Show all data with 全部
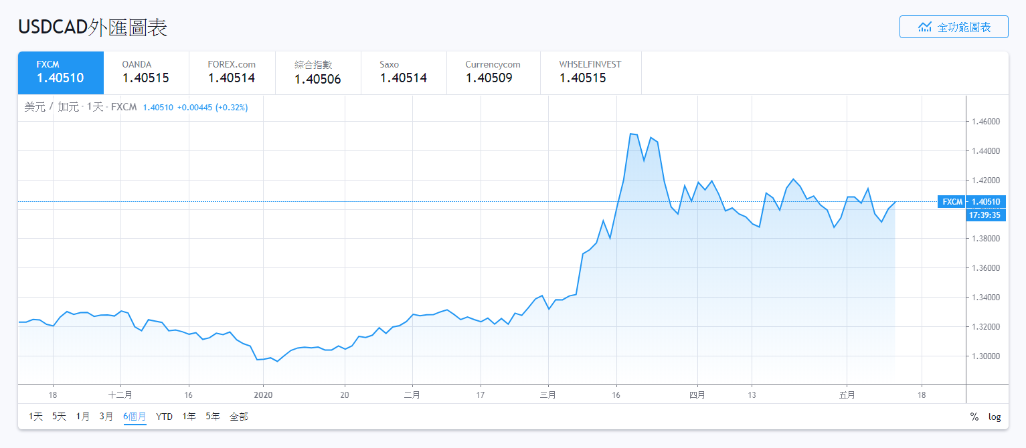Screen dimensions: 1026x448 238,417
